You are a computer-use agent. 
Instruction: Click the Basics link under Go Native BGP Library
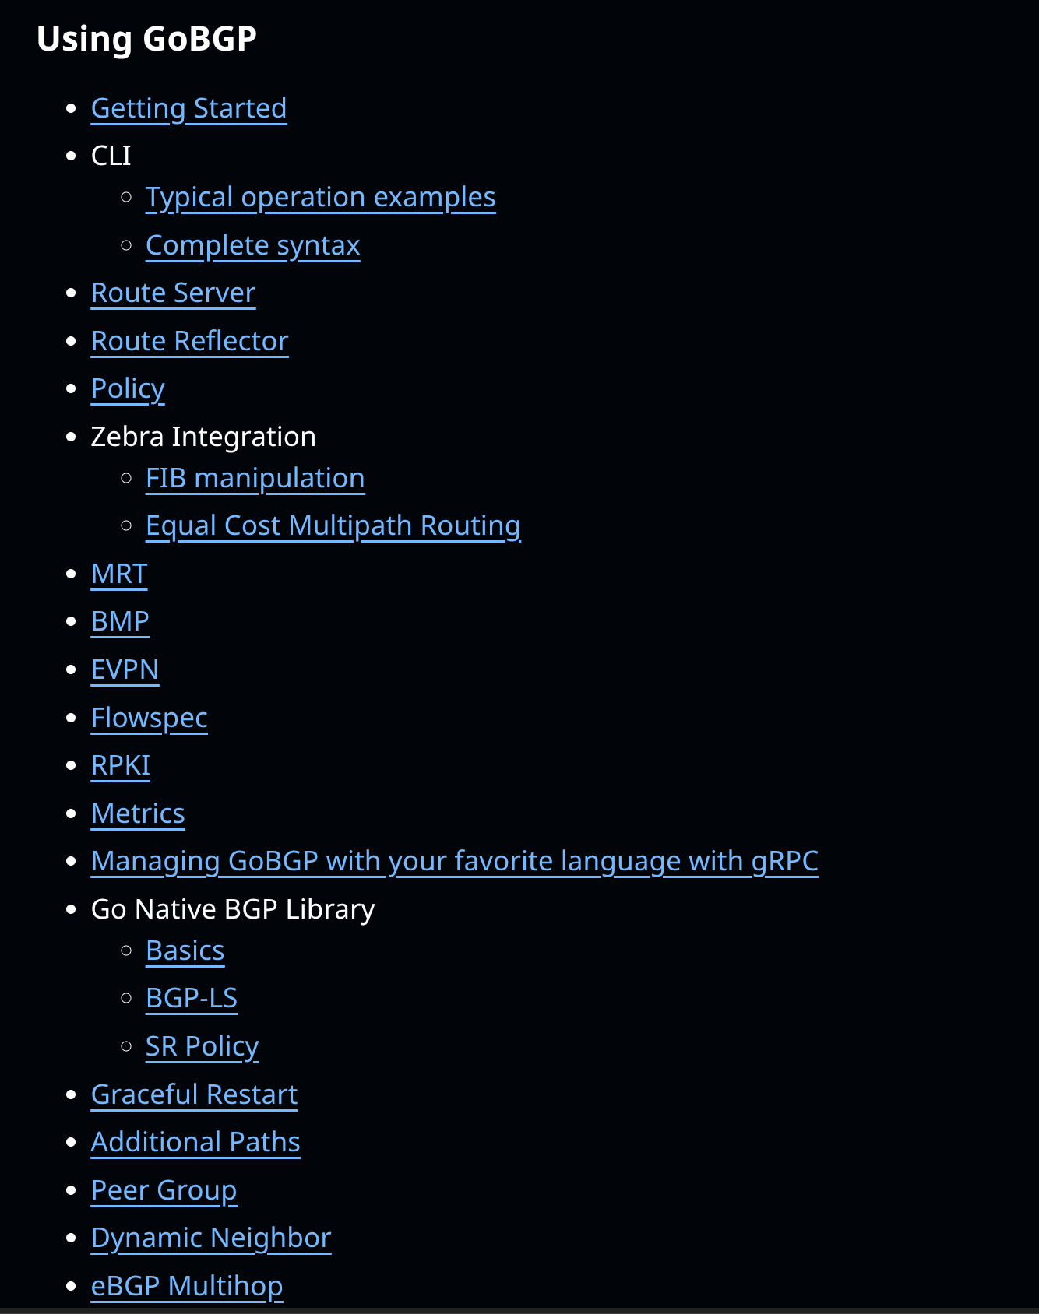pos(185,950)
